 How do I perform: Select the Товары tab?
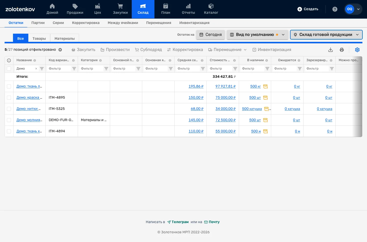39,39
